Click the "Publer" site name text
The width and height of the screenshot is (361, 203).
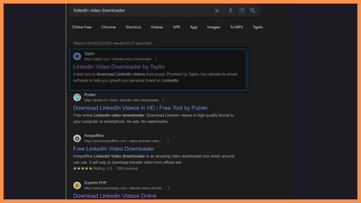pos(90,94)
